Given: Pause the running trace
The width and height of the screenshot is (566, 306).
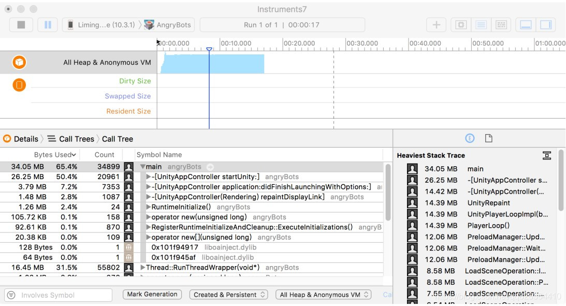Looking at the screenshot, I should [x=48, y=24].
